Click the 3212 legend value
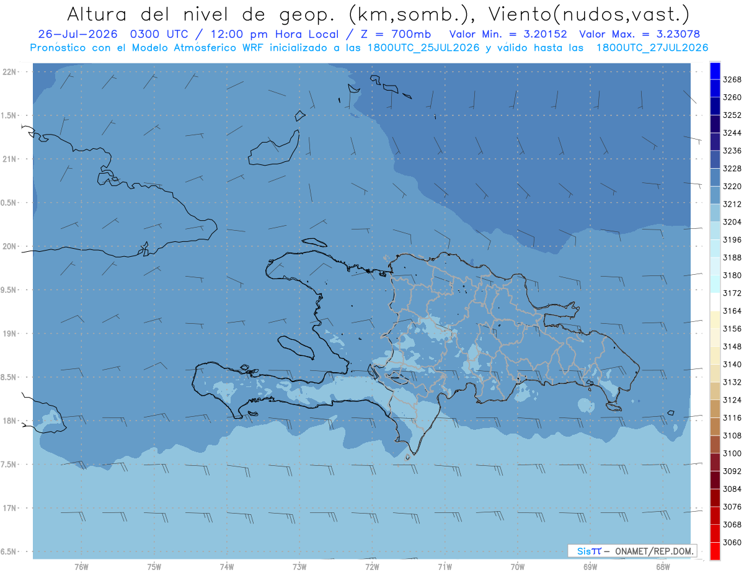 [x=732, y=204]
